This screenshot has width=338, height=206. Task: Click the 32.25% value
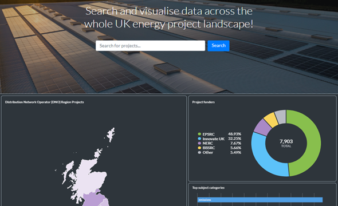pyautogui.click(x=234, y=138)
